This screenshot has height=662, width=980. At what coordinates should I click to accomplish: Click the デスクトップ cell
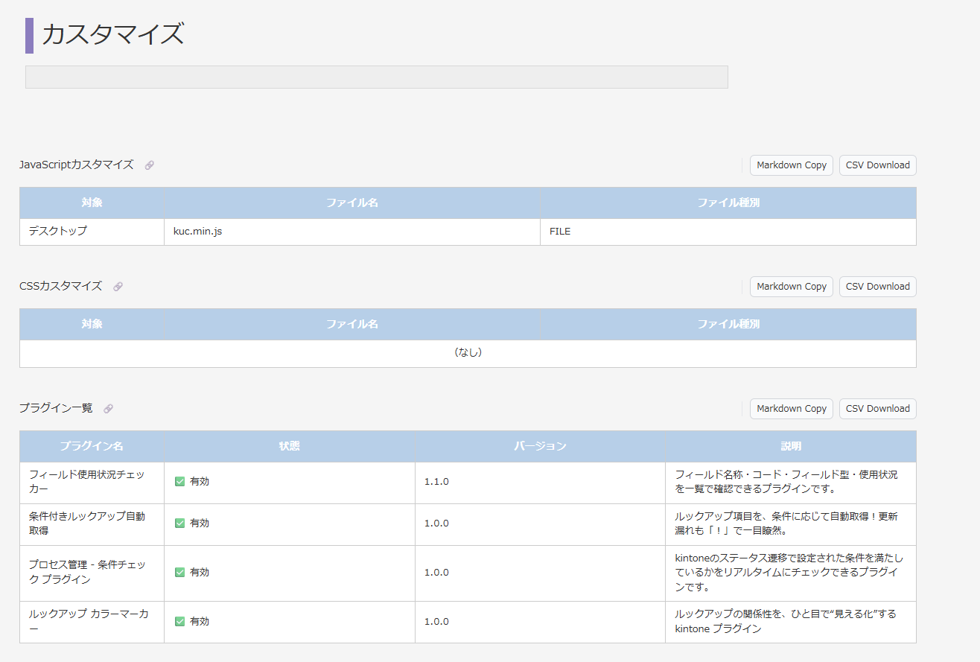[92, 232]
